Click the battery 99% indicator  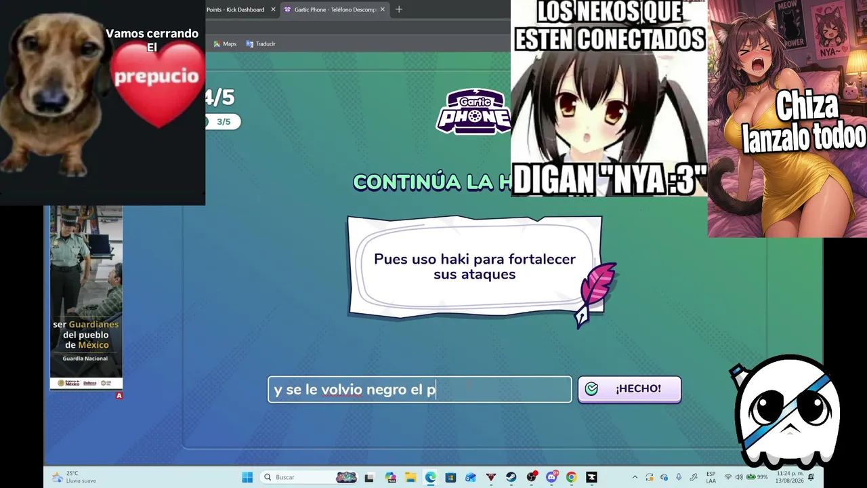(x=757, y=477)
